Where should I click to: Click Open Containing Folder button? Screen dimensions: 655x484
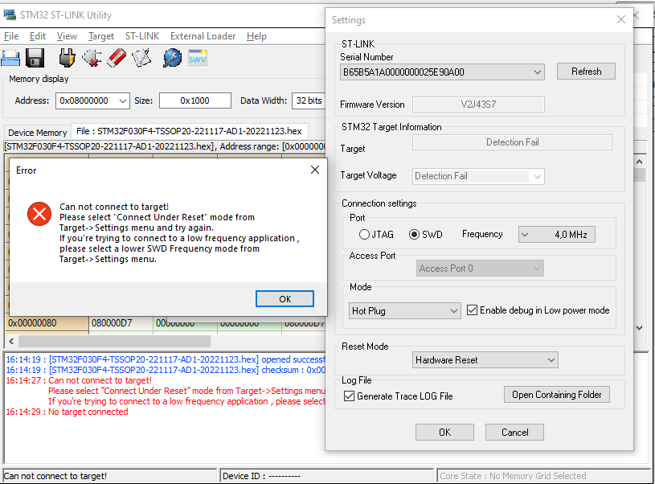[x=557, y=395]
